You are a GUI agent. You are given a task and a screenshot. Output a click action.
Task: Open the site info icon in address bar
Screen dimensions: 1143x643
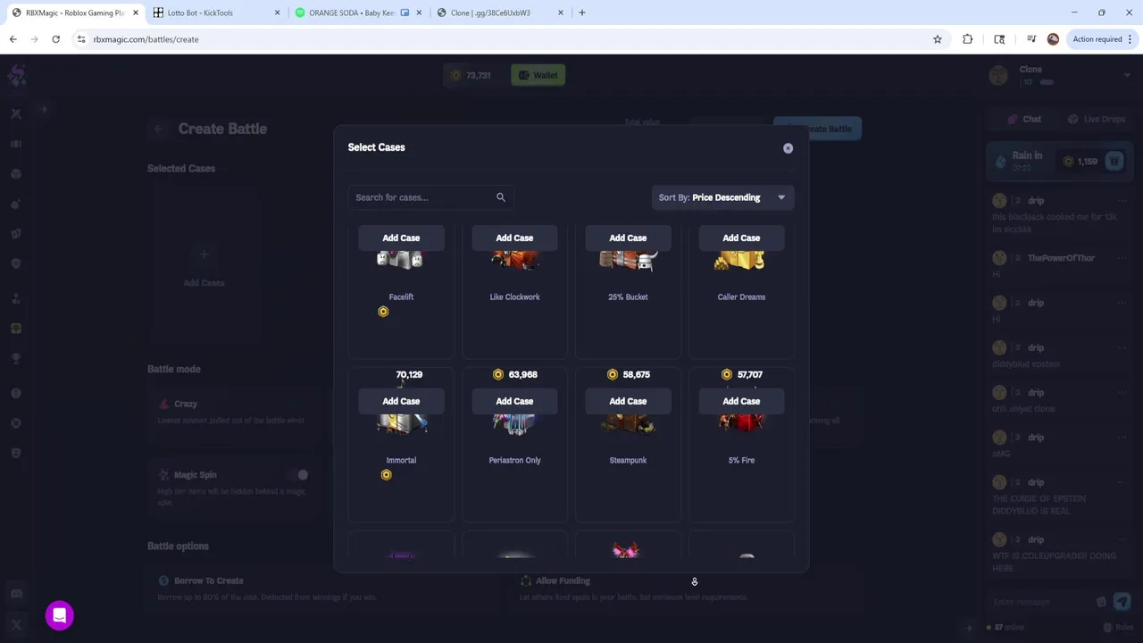(x=81, y=39)
